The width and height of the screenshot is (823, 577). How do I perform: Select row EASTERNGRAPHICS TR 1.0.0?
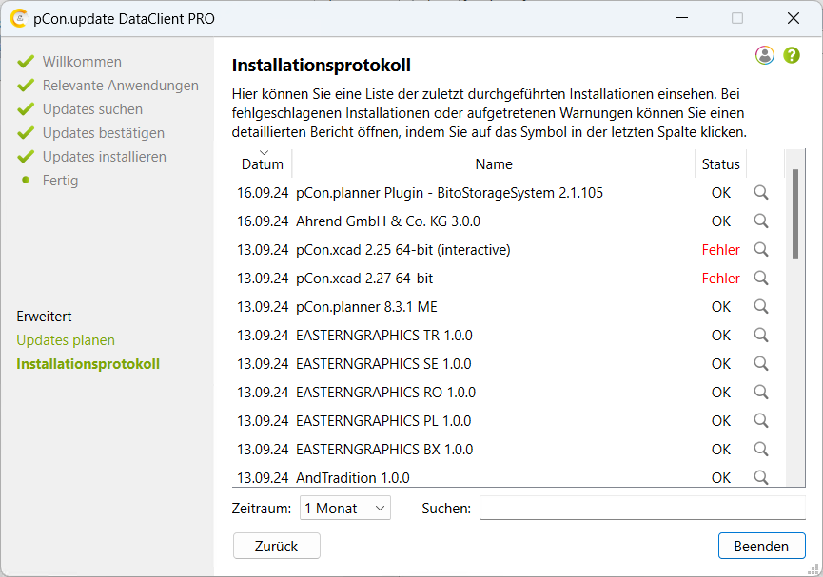(509, 336)
